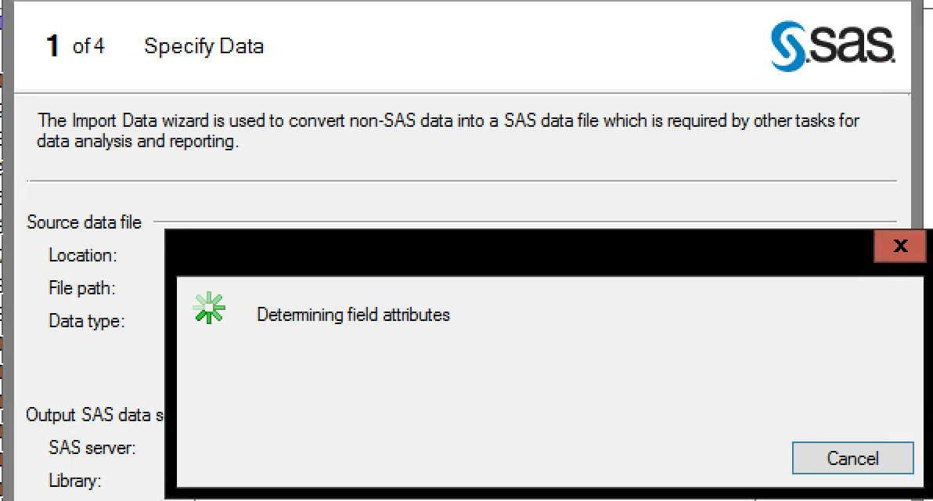The width and height of the screenshot is (933, 501).
Task: Click the Import Data wizard description text
Action: pyautogui.click(x=447, y=132)
